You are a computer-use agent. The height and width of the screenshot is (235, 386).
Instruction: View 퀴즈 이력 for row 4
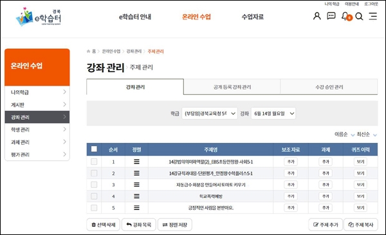pyautogui.click(x=360, y=196)
